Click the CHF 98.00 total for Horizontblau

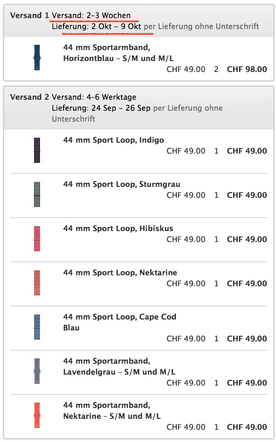(x=247, y=69)
